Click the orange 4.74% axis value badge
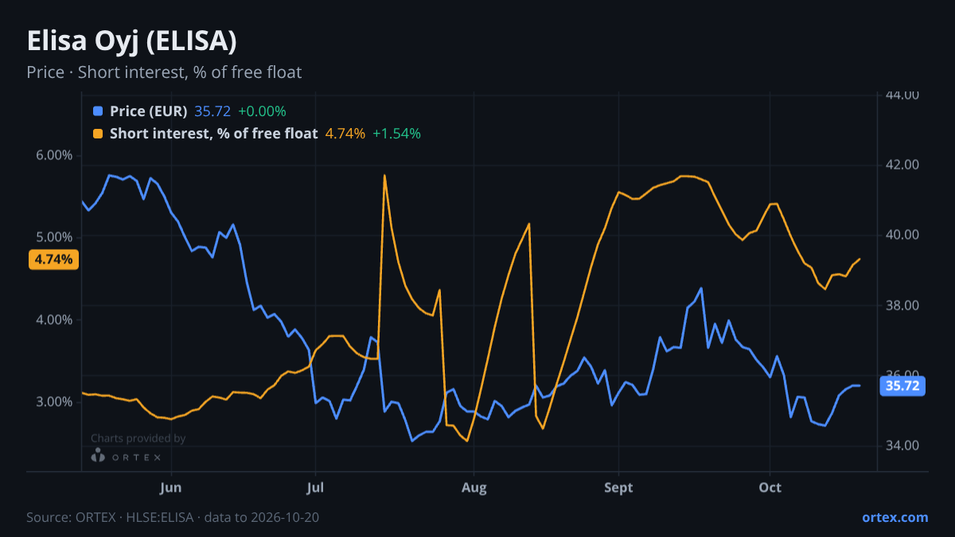This screenshot has width=955, height=537. [54, 259]
